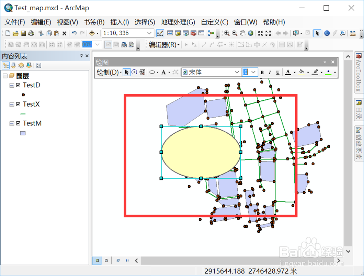The image size is (364, 276).
Task: Uncheck the TestX layer visibility
Action: (x=18, y=104)
